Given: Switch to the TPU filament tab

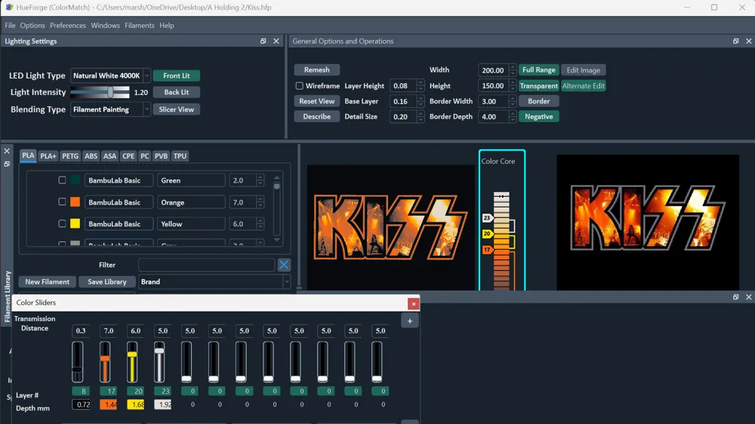Looking at the screenshot, I should point(180,156).
